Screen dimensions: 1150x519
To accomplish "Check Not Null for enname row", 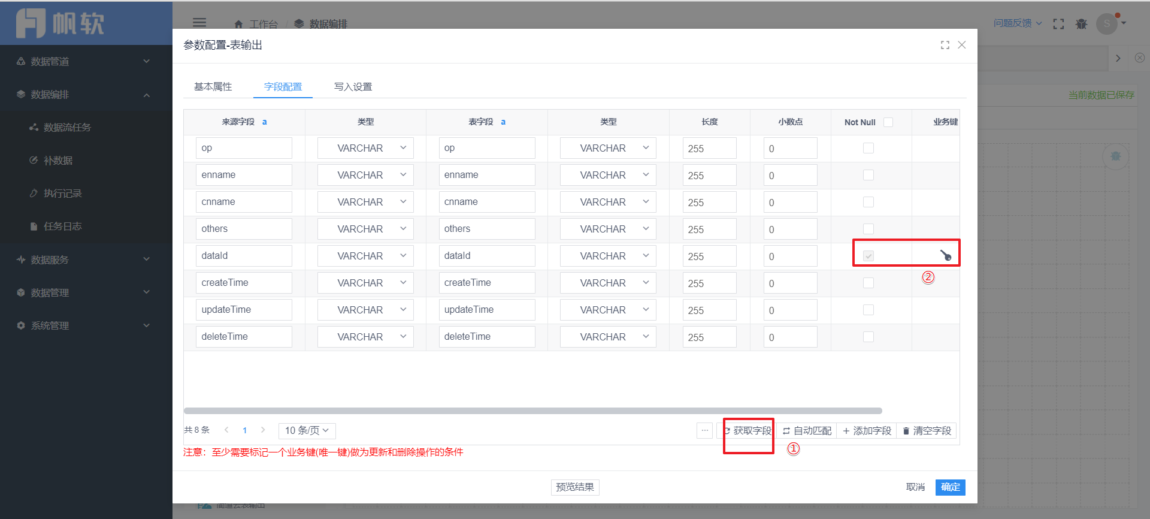I will pyautogui.click(x=868, y=175).
